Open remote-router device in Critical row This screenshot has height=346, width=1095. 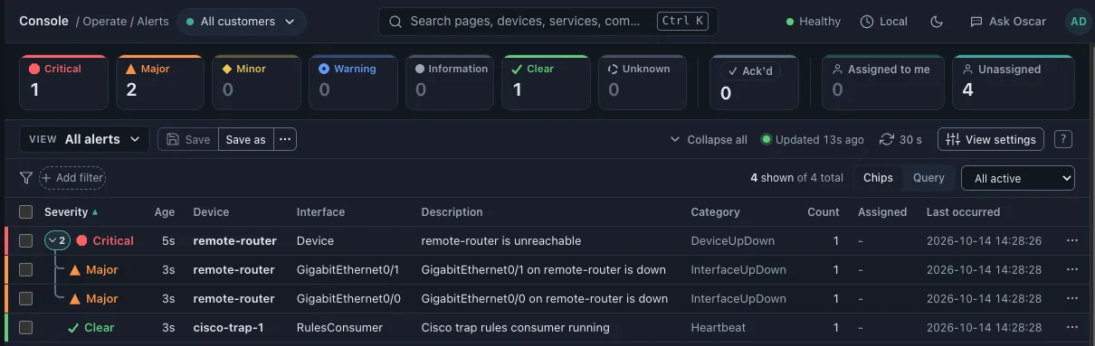[234, 241]
